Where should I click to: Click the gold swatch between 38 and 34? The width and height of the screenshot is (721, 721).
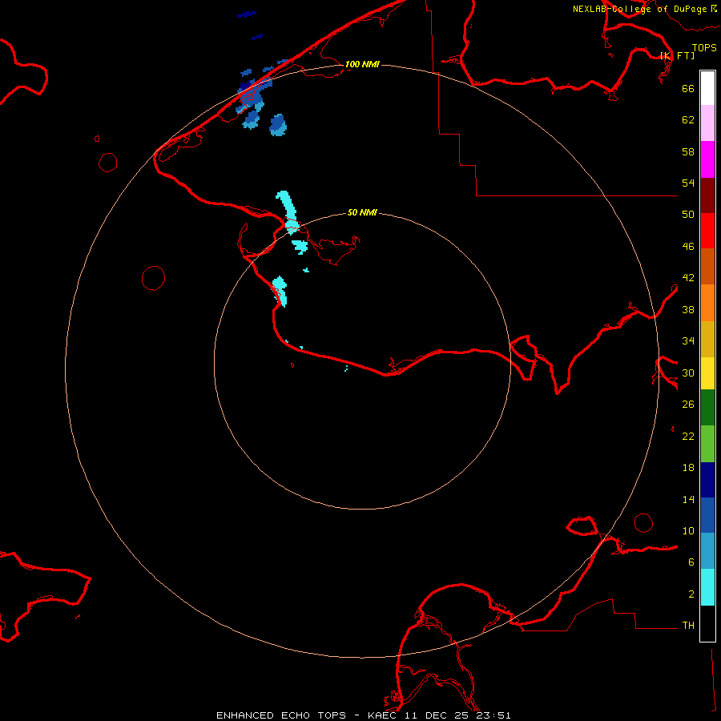coord(707,339)
